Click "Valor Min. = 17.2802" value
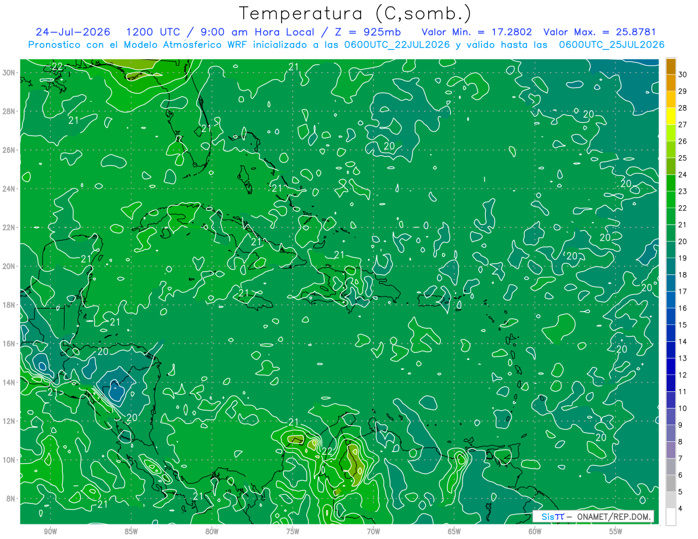Screen dimensions: 698x539 [x=476, y=32]
